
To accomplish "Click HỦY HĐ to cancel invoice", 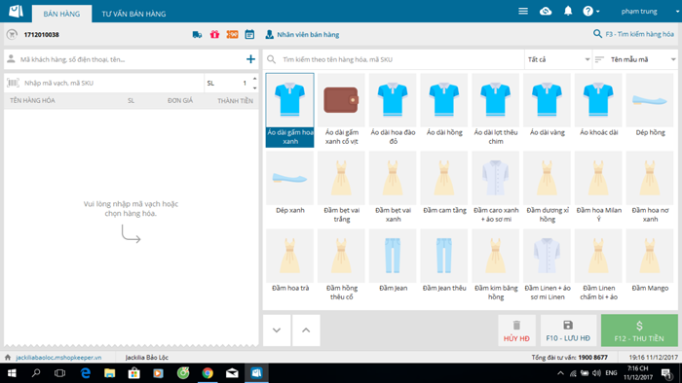I will tap(516, 331).
